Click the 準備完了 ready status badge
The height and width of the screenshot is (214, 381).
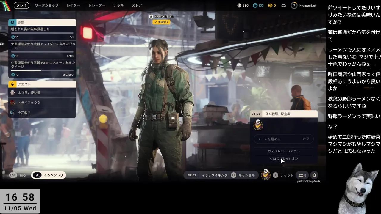(x=161, y=22)
